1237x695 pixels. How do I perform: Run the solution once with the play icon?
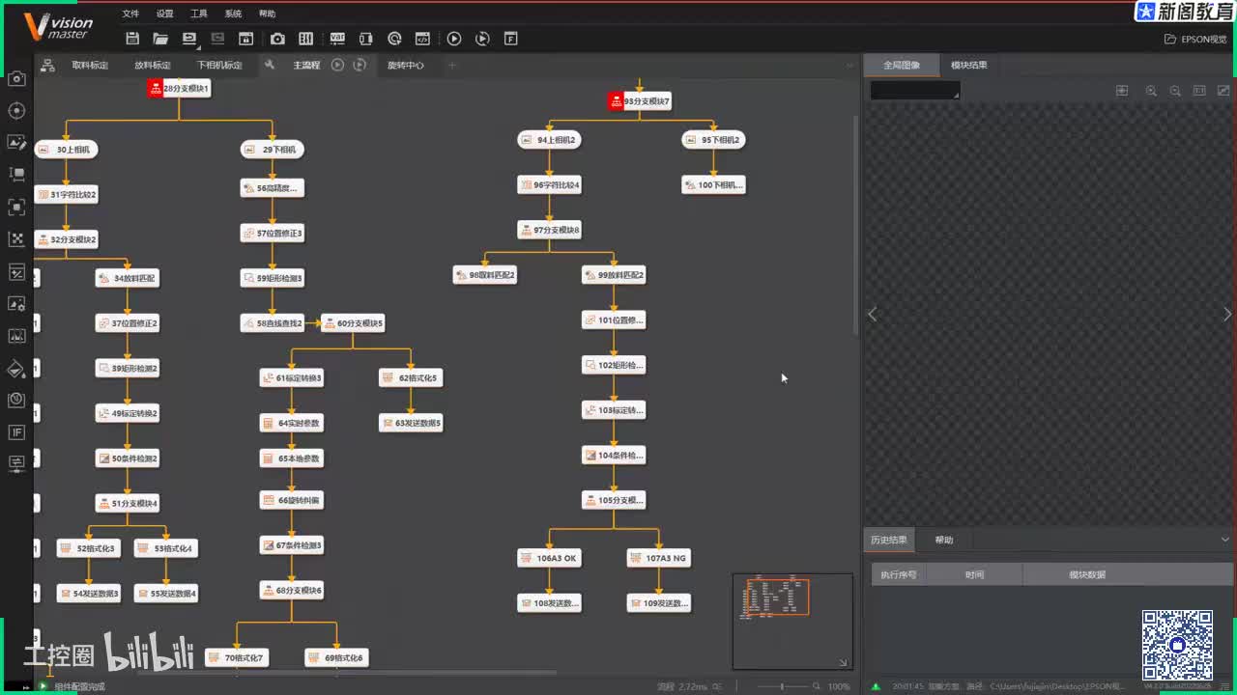click(454, 39)
